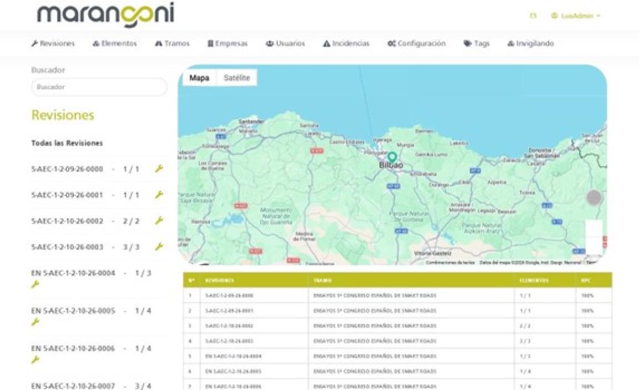Screen dimensions: 639x390
Task: Click the gray Street View pegman control
Action: coord(594,197)
